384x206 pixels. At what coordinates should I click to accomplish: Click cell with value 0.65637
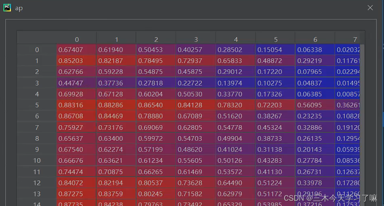(x=76, y=138)
